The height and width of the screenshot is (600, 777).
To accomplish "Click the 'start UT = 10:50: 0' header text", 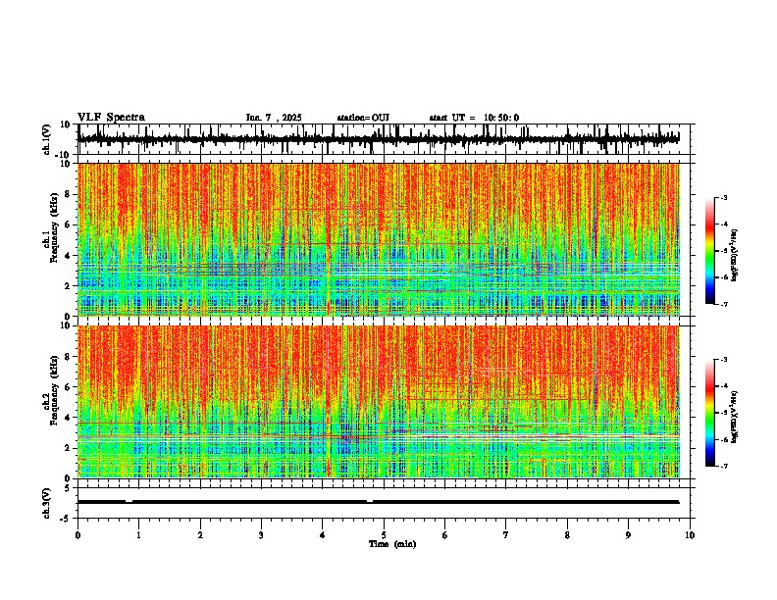I will [x=474, y=118].
